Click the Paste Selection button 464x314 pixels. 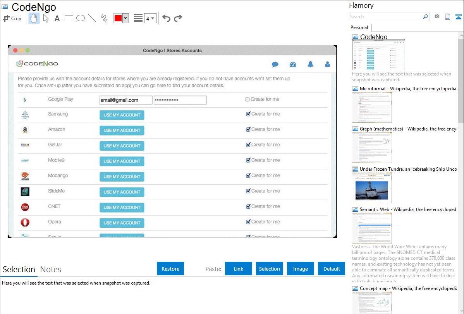pyautogui.click(x=270, y=269)
